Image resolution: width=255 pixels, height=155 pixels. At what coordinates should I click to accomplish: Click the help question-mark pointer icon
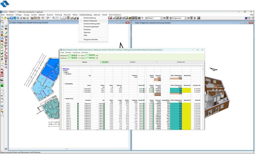pos(252,18)
